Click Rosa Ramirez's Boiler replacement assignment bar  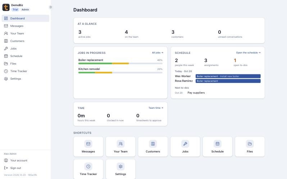pyautogui.click(x=228, y=81)
